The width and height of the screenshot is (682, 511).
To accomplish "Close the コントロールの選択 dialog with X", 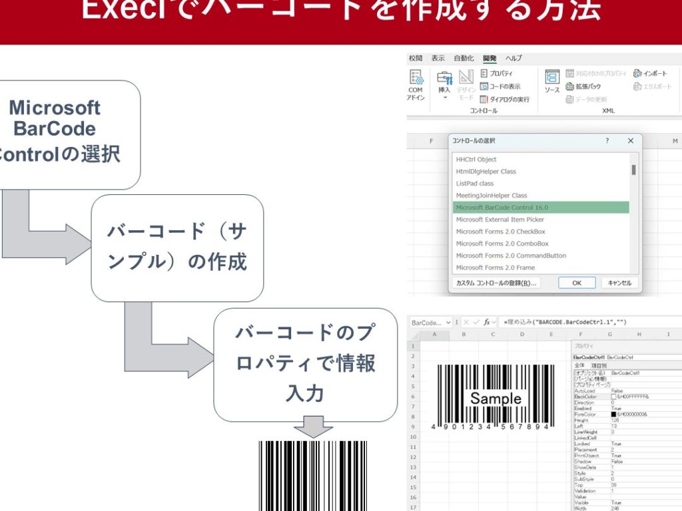I will tap(631, 141).
